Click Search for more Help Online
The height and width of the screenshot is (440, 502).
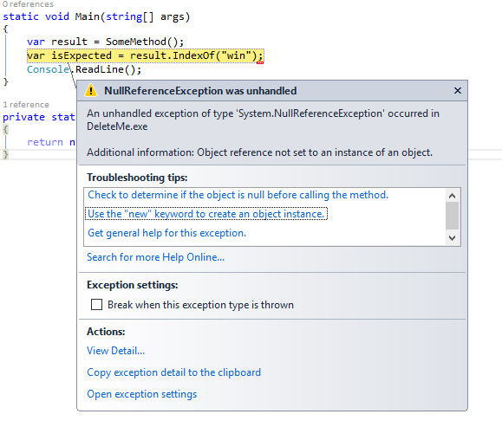click(x=155, y=257)
